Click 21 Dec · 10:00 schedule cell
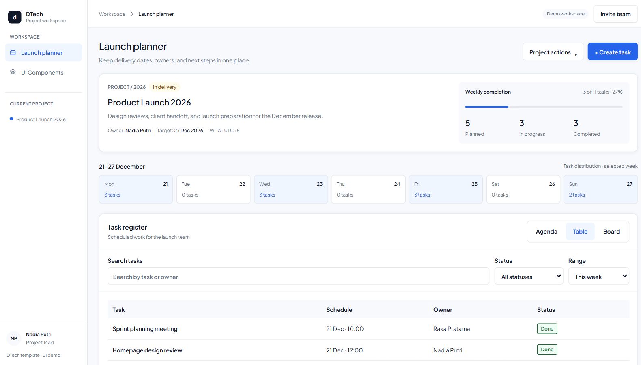Viewport: 641px width, 365px height. coord(345,329)
